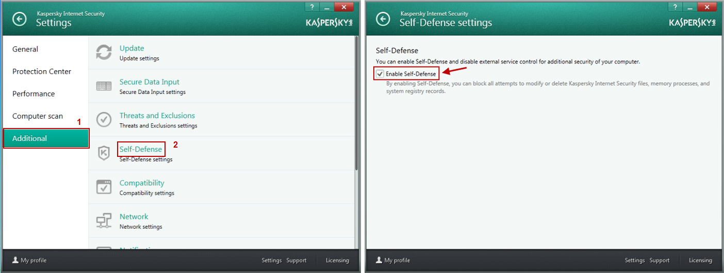Click the Network computers icon
The height and width of the screenshot is (273, 724).
pyautogui.click(x=104, y=221)
